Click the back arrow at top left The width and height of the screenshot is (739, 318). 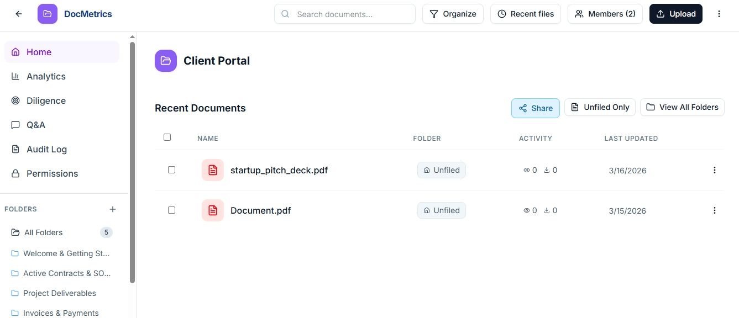coord(18,13)
